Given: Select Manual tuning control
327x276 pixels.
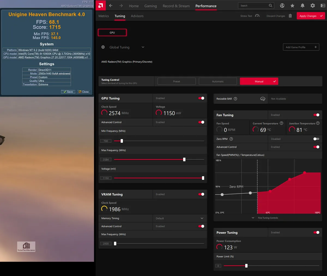Looking at the screenshot, I should coord(259,81).
